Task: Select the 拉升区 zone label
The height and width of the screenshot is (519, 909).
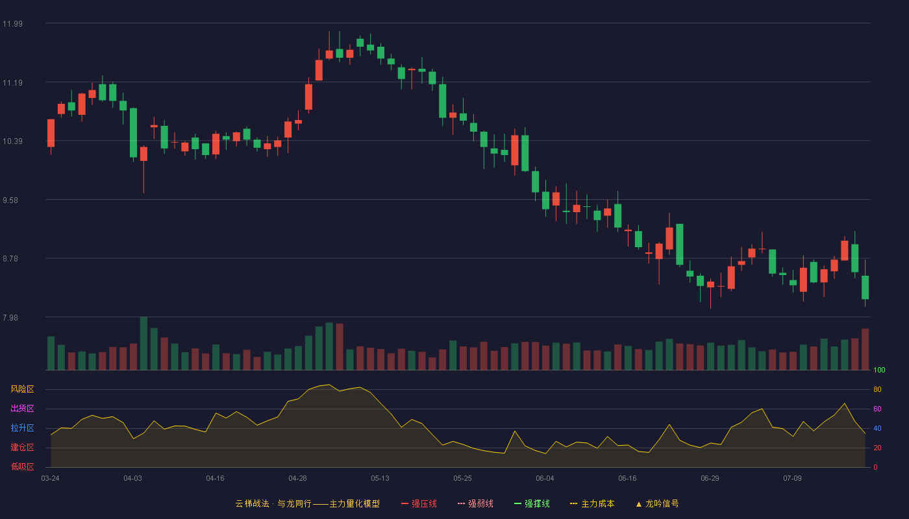Action: 22,428
